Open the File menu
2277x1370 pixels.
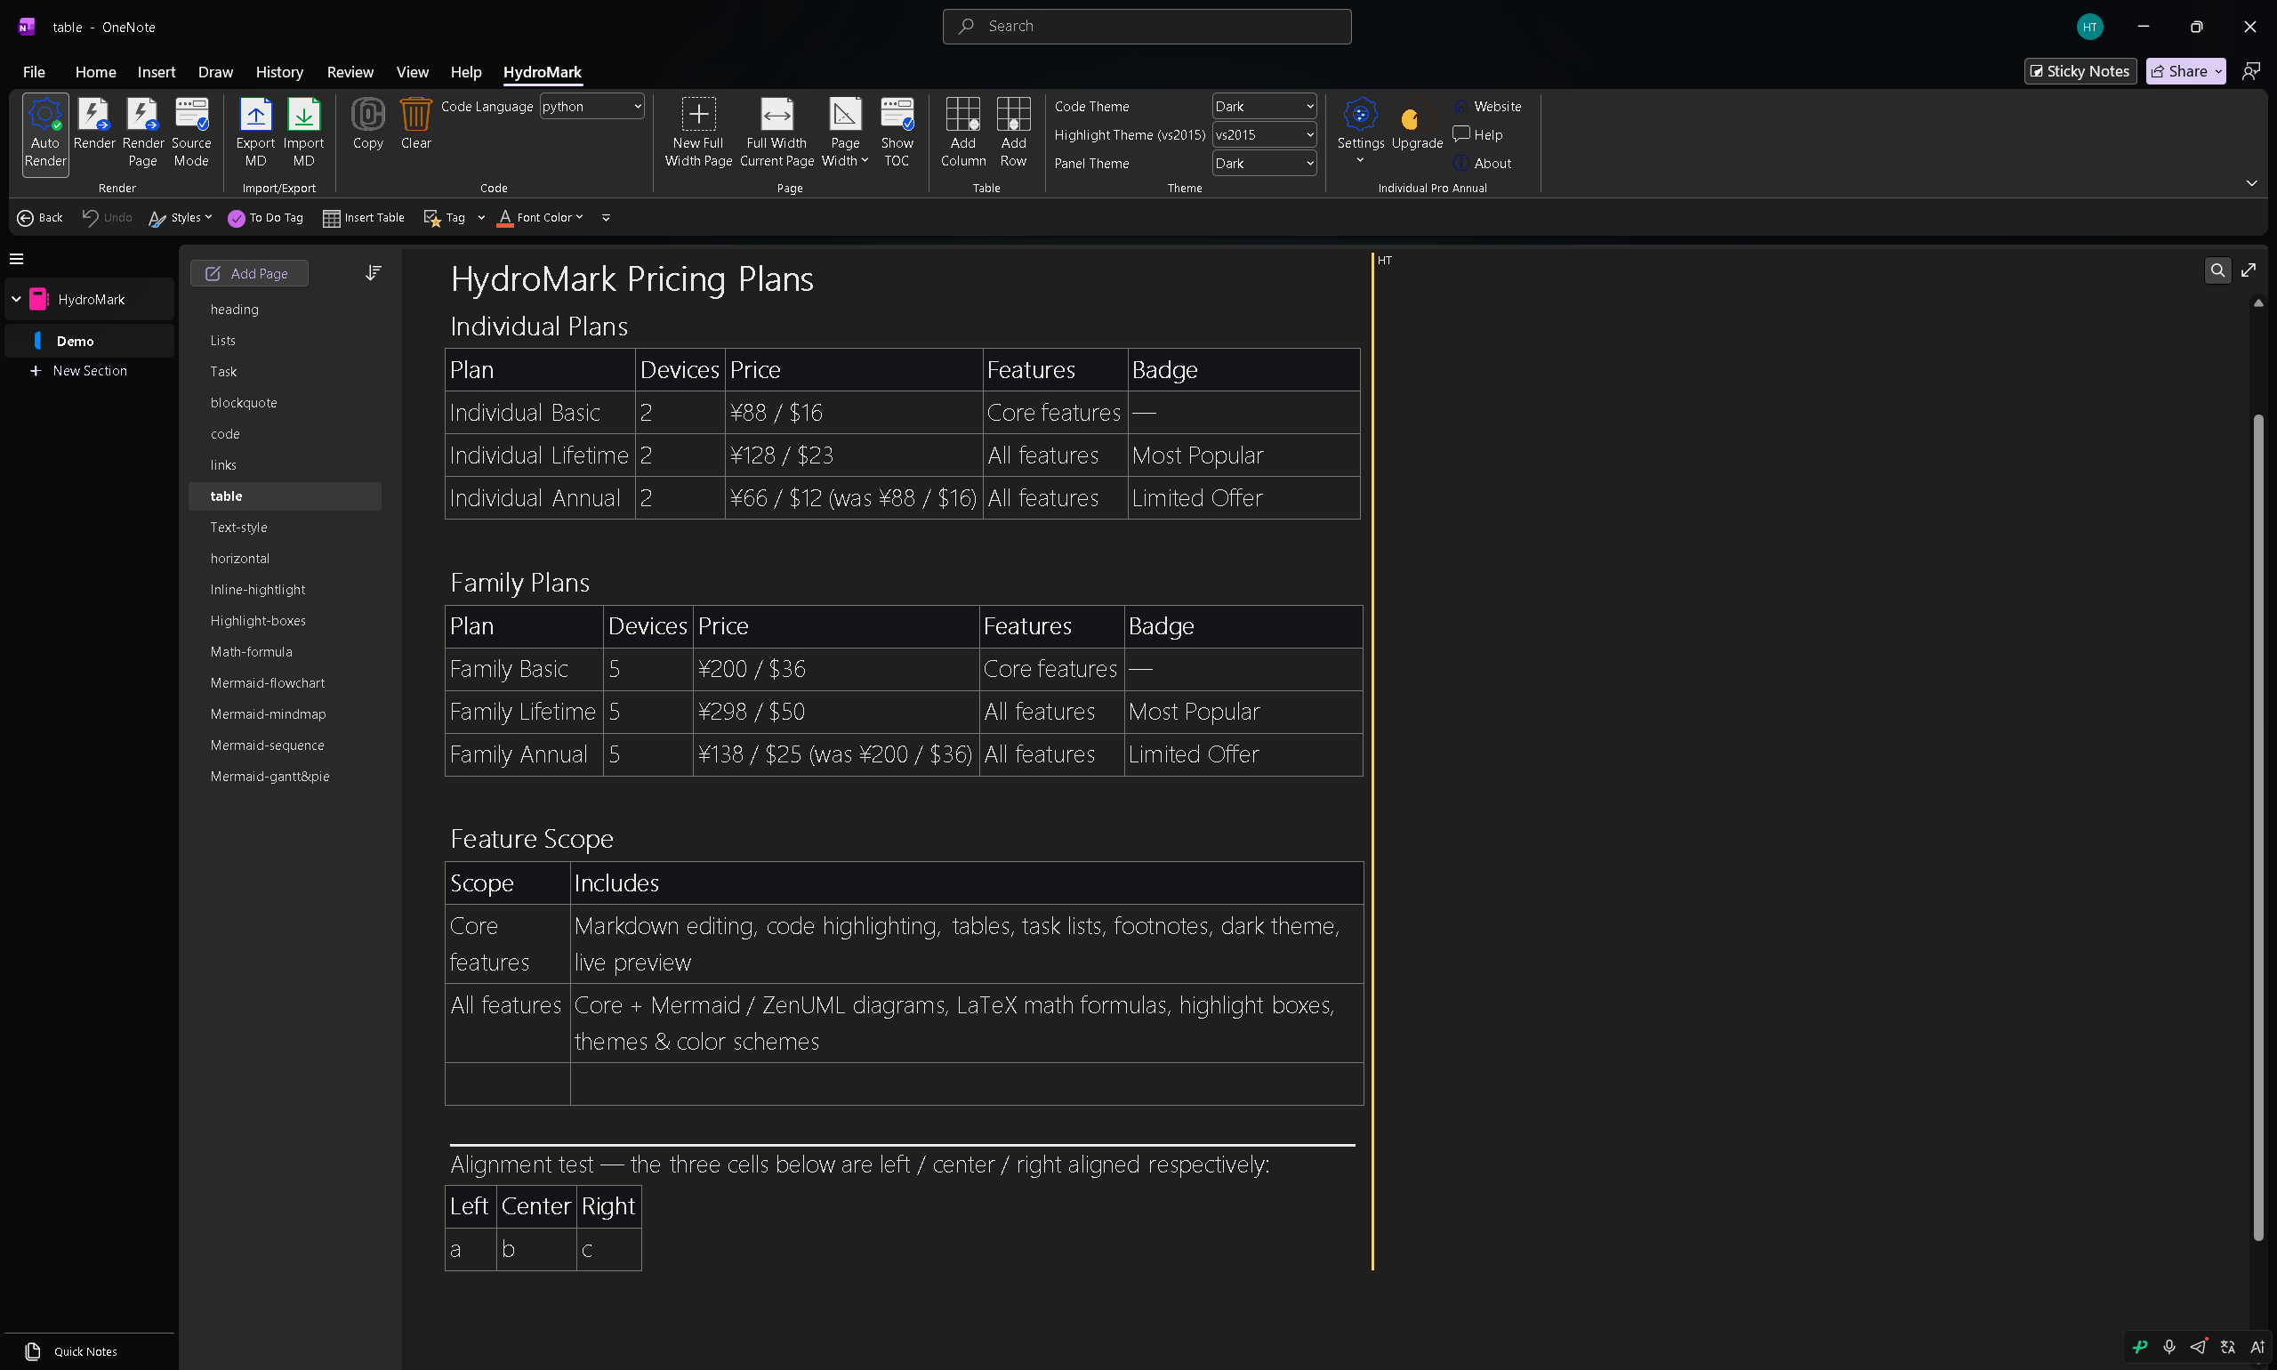pos(33,72)
